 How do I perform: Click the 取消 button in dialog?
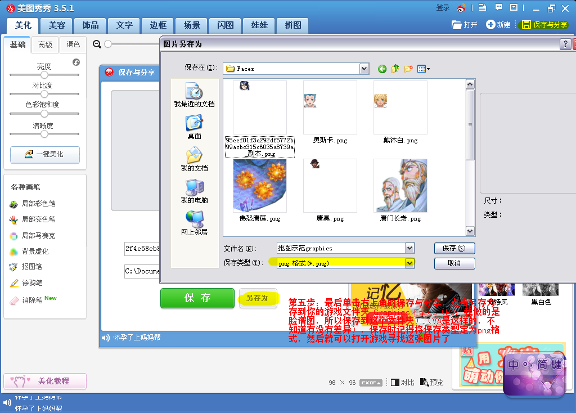point(454,263)
